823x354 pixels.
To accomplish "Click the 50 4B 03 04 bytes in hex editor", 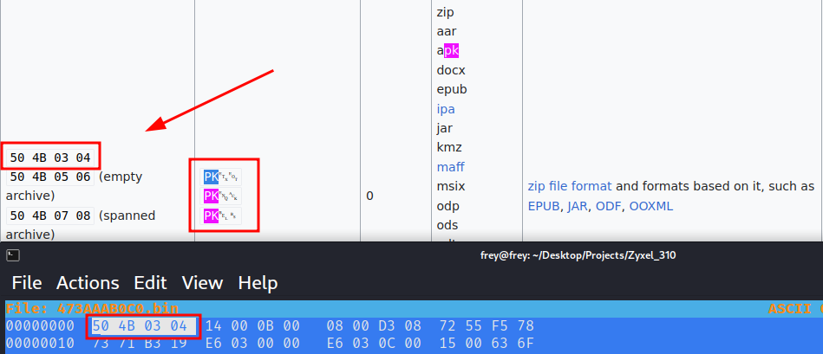I will click(139, 326).
